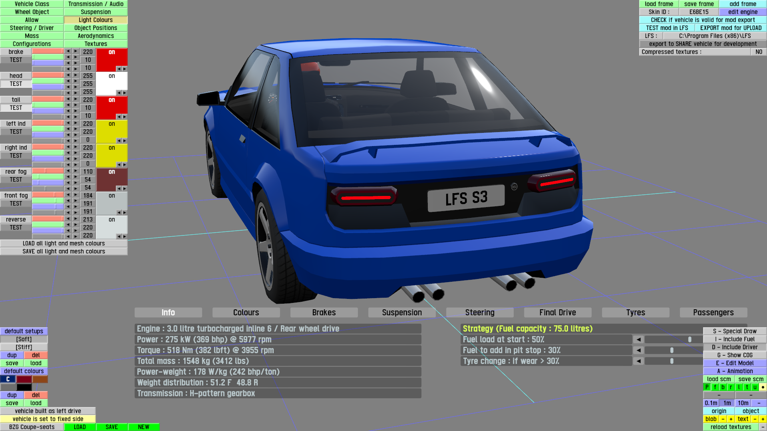Click the yellow dot button beside 'u'

[763, 387]
